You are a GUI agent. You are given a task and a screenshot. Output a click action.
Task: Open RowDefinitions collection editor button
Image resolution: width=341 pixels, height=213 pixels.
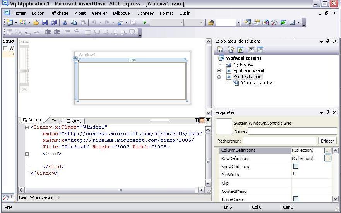(328, 158)
